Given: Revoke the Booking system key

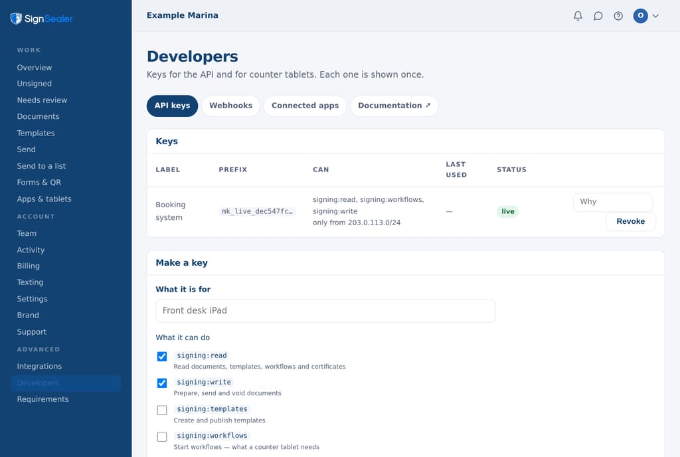Looking at the screenshot, I should 631,222.
